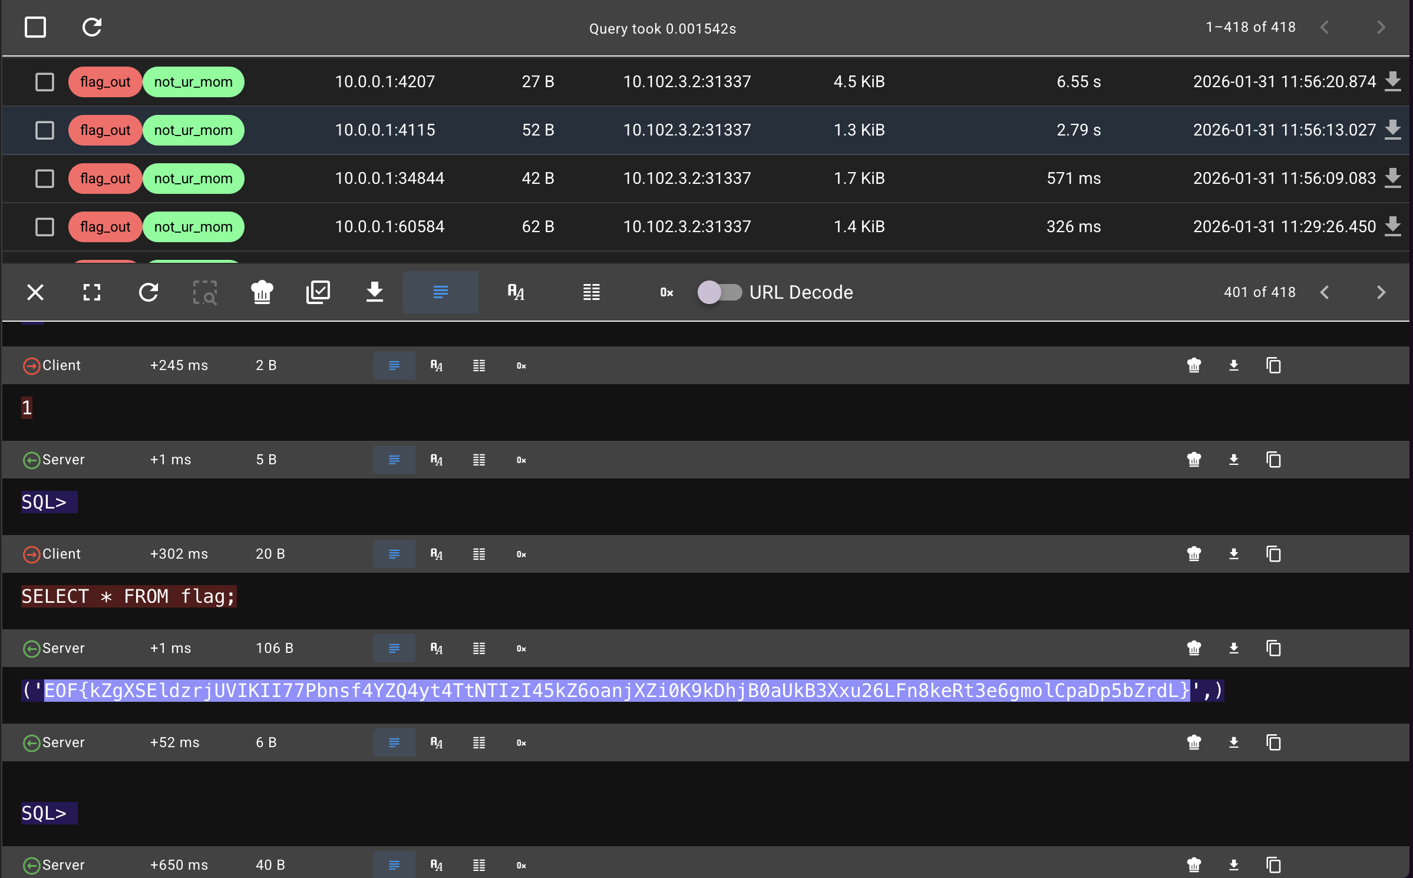Click the fullscreen expand icon in the flow toolbar

coord(92,292)
